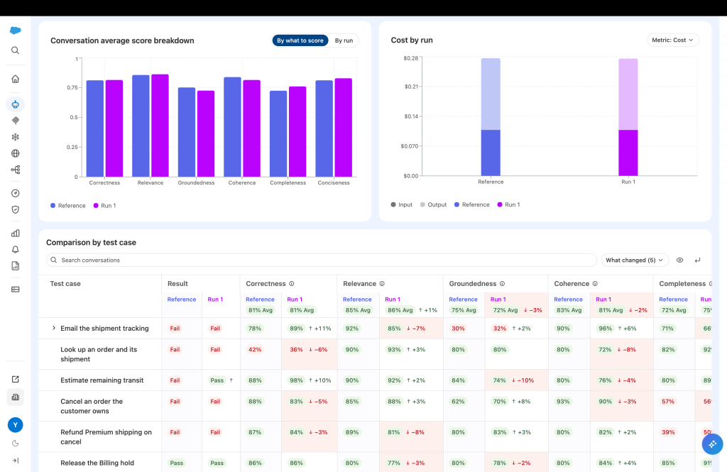Click the notification bell sidebar icon
The width and height of the screenshot is (727, 472).
(16, 249)
